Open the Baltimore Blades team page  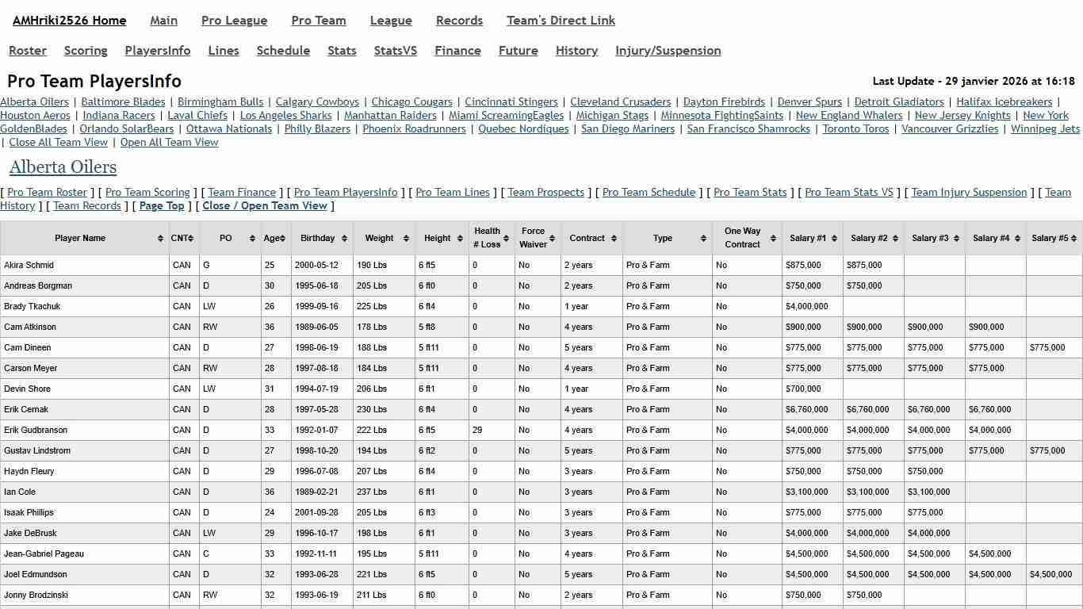pos(123,101)
